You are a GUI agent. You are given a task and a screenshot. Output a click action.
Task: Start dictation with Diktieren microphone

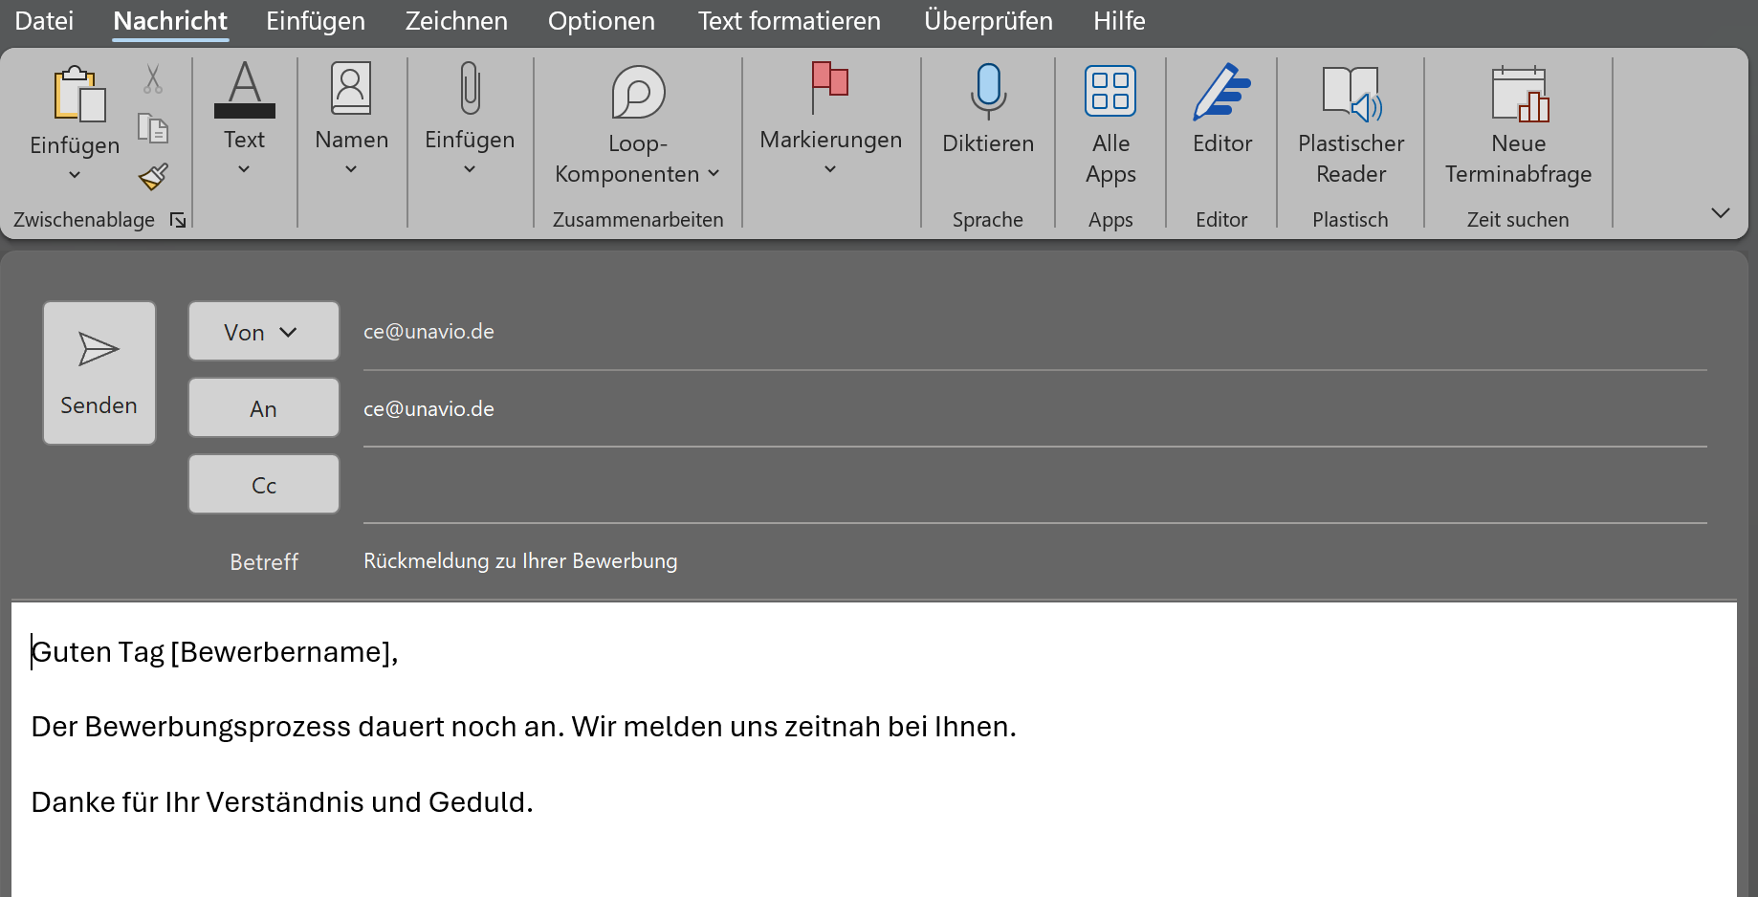[987, 107]
